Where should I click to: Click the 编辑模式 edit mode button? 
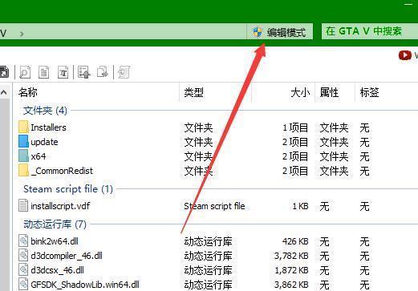[279, 32]
